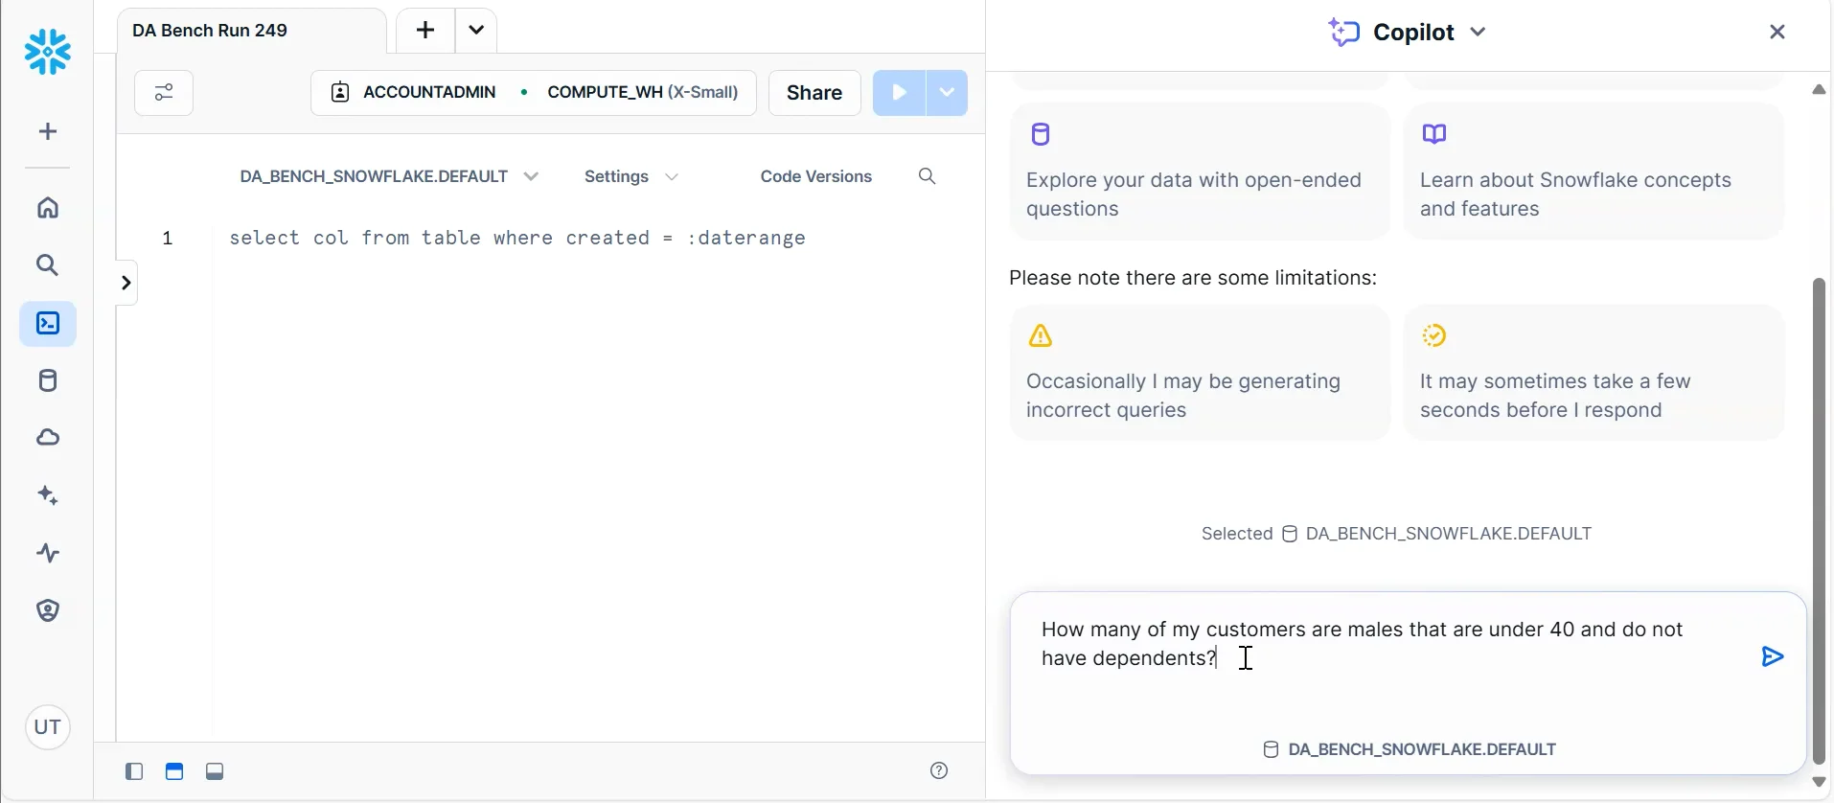Send the Copilot message

pyautogui.click(x=1773, y=656)
